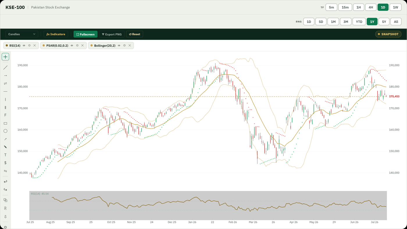This screenshot has width=407, height=229.
Task: Set range to 3M
Action: click(346, 22)
